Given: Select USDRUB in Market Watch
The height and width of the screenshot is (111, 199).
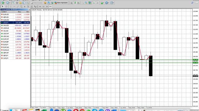Looking at the screenshot, I should click(15, 28).
